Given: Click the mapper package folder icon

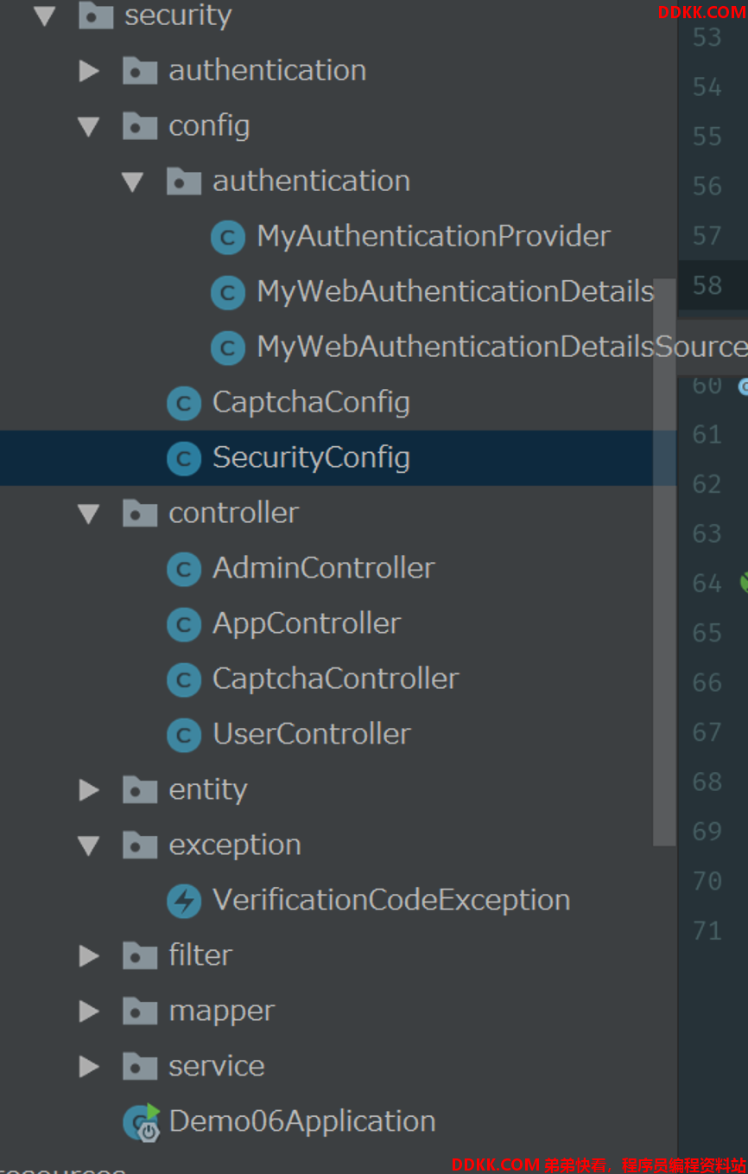Looking at the screenshot, I should [x=140, y=1011].
